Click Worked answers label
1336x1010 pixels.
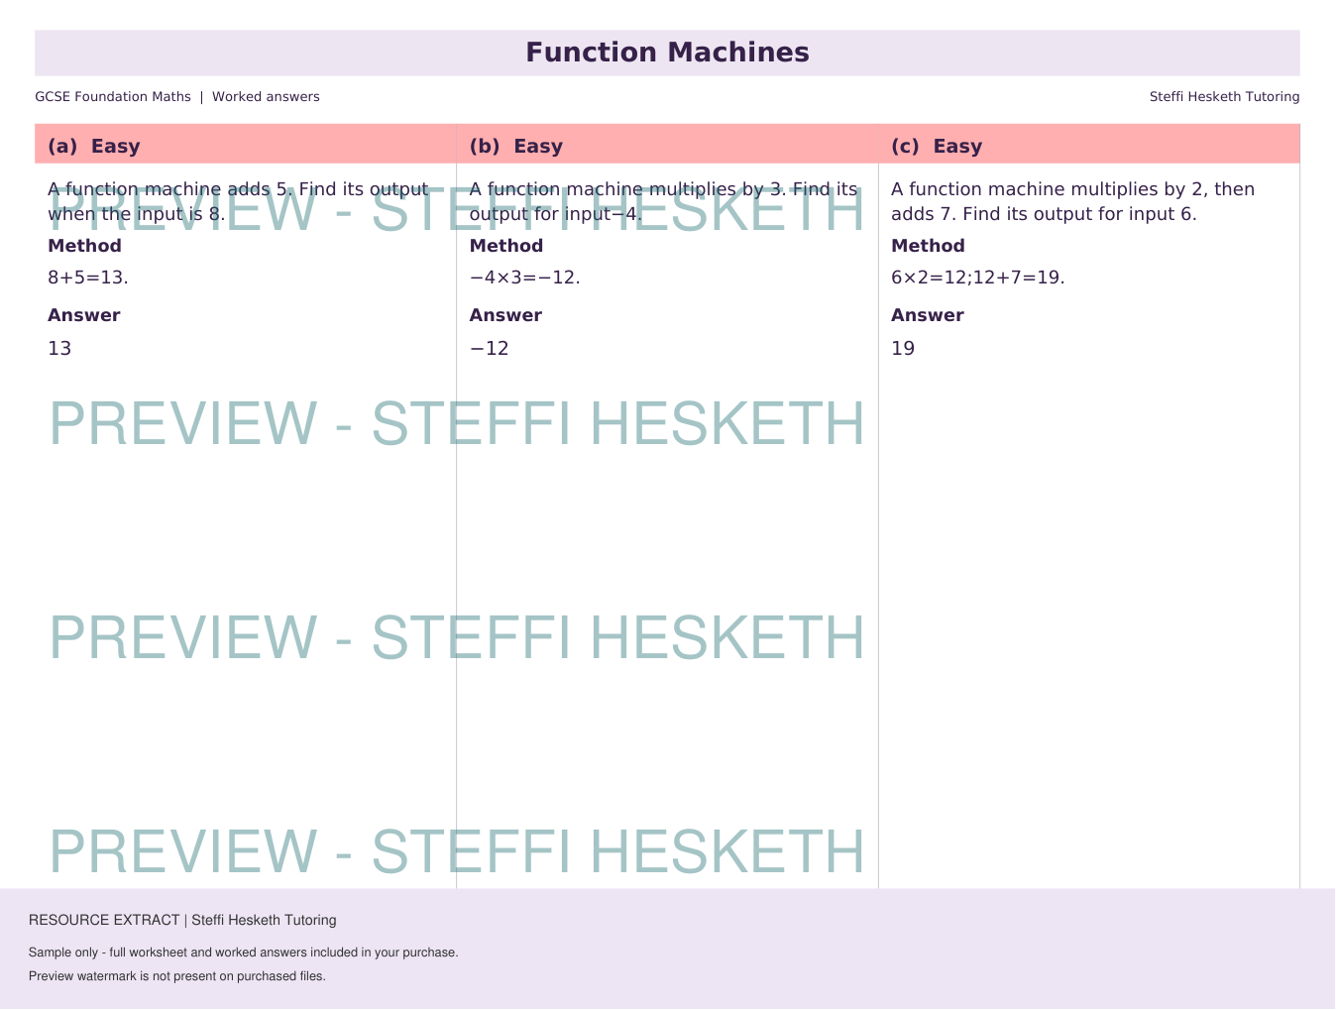(266, 97)
